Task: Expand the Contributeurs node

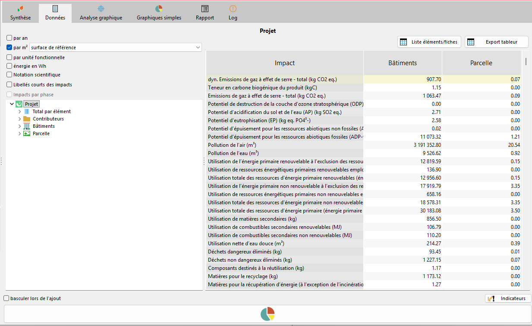Action: click(20, 119)
